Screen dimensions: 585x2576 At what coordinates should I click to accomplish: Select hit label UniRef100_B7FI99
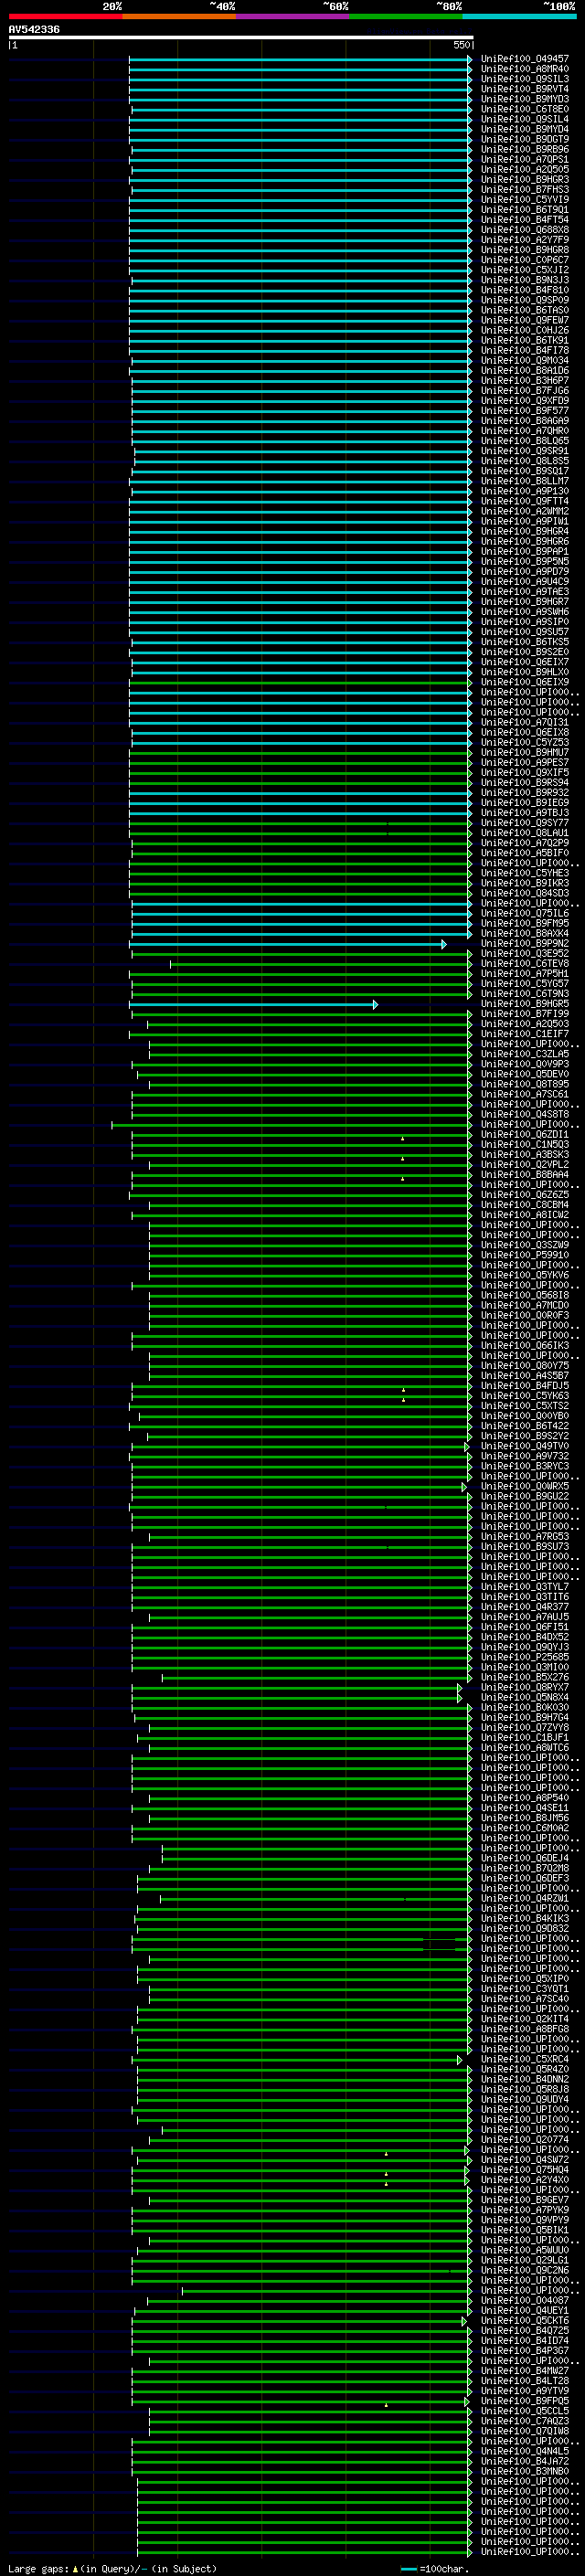(525, 1014)
